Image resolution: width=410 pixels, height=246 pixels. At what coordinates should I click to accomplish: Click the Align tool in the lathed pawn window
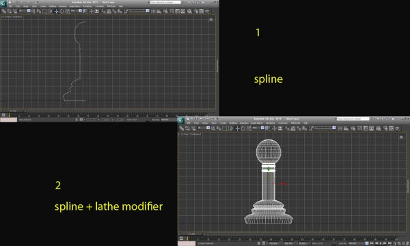pyautogui.click(x=346, y=128)
